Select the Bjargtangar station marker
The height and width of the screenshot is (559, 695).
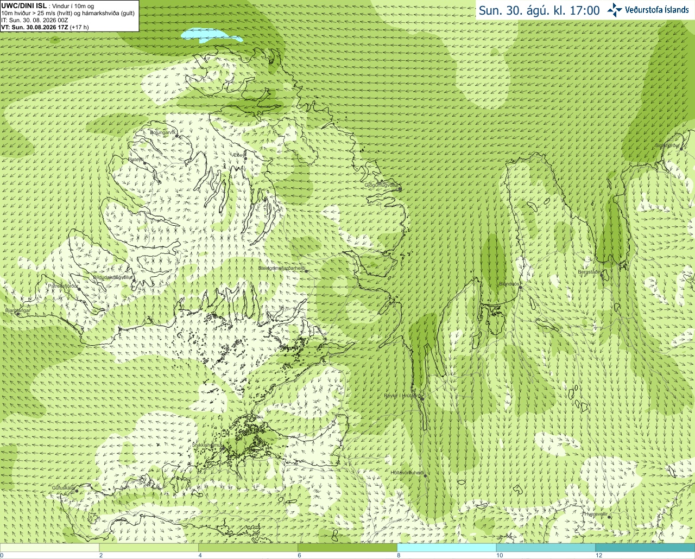(17, 314)
